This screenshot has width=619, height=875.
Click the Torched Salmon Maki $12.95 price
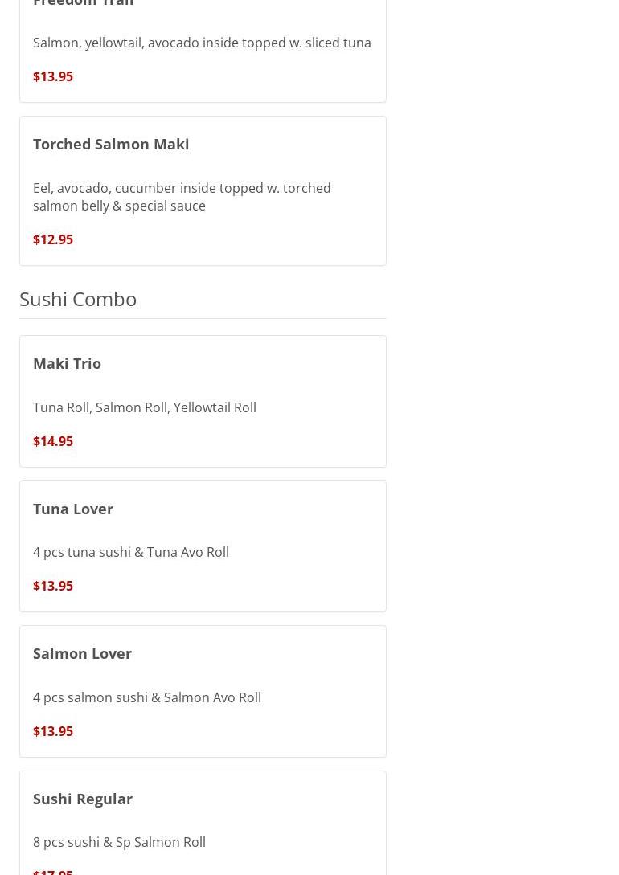point(53,239)
